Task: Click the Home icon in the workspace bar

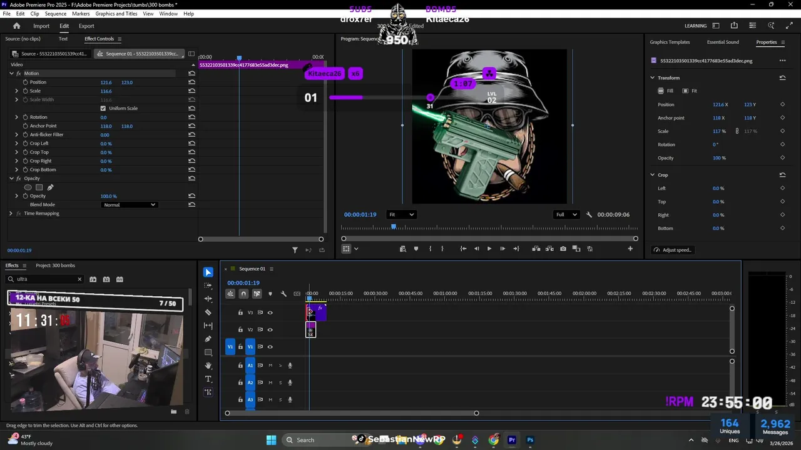Action: (17, 26)
